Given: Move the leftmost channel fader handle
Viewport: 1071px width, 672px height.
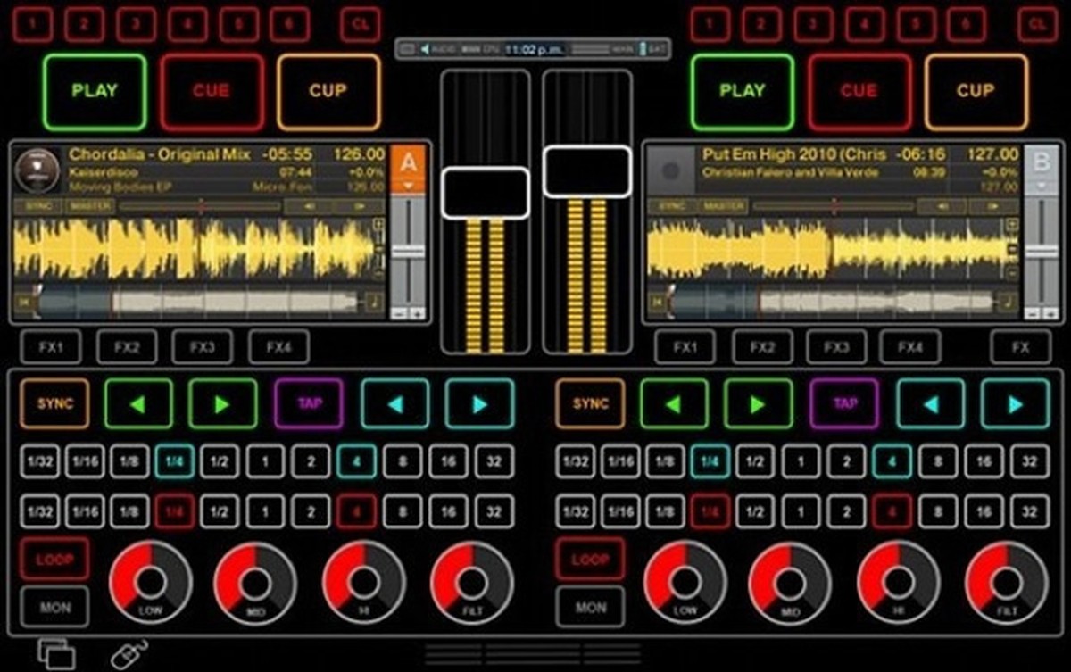Looking at the screenshot, I should (x=485, y=192).
